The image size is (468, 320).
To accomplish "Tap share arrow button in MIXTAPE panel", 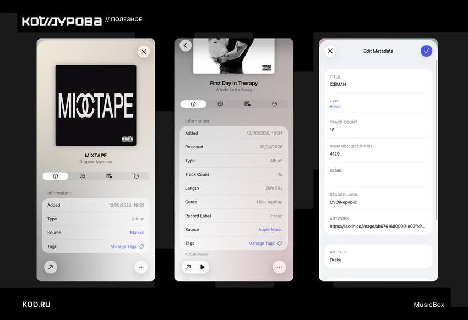I will point(51,267).
